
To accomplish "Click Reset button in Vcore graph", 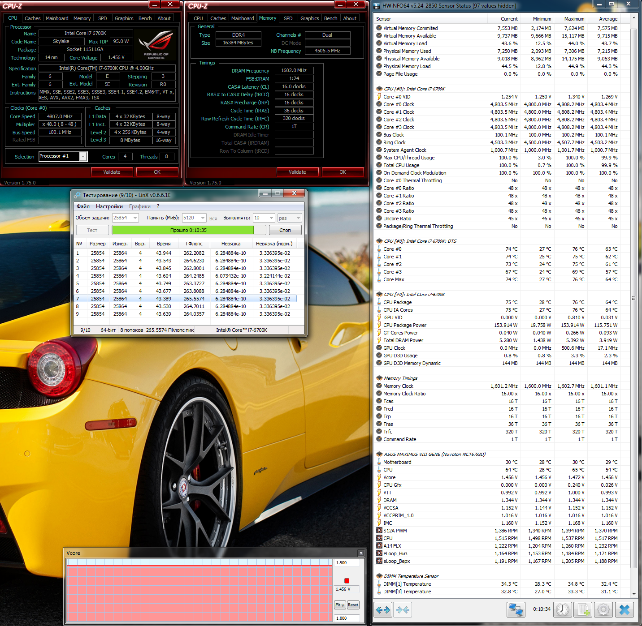I will tap(353, 605).
